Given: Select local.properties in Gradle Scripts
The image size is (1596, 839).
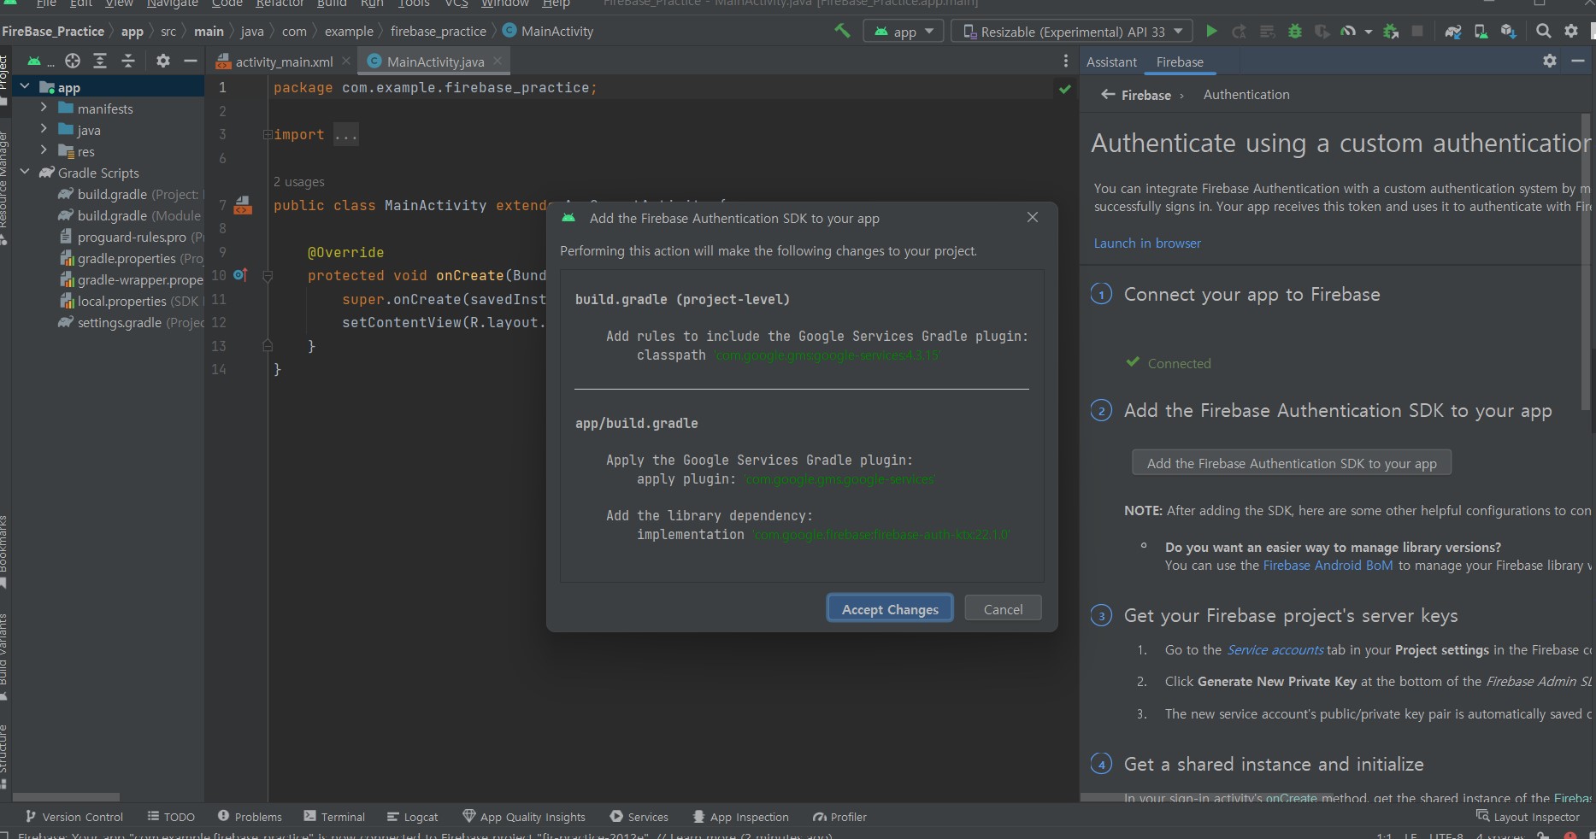Looking at the screenshot, I should click(131, 301).
